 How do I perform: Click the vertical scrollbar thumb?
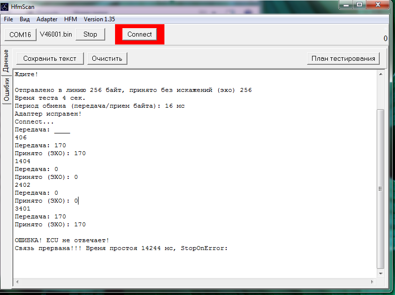(x=380, y=188)
